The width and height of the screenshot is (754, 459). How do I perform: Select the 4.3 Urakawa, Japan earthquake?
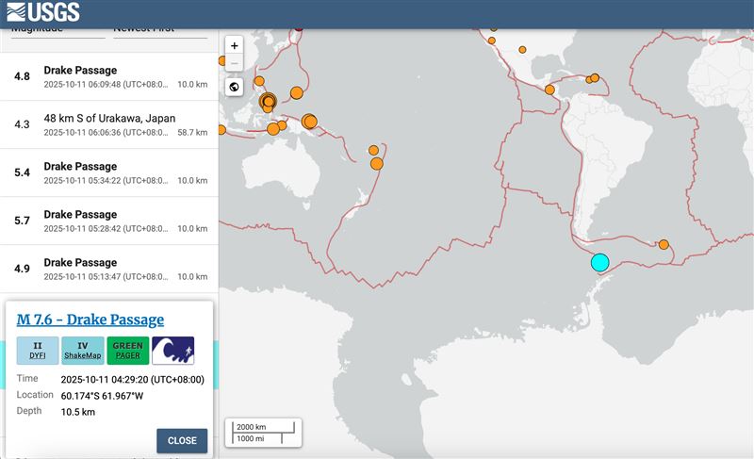[109, 124]
